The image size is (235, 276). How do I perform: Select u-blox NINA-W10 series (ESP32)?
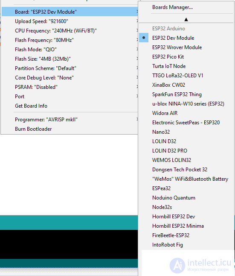pyautogui.click(x=186, y=104)
